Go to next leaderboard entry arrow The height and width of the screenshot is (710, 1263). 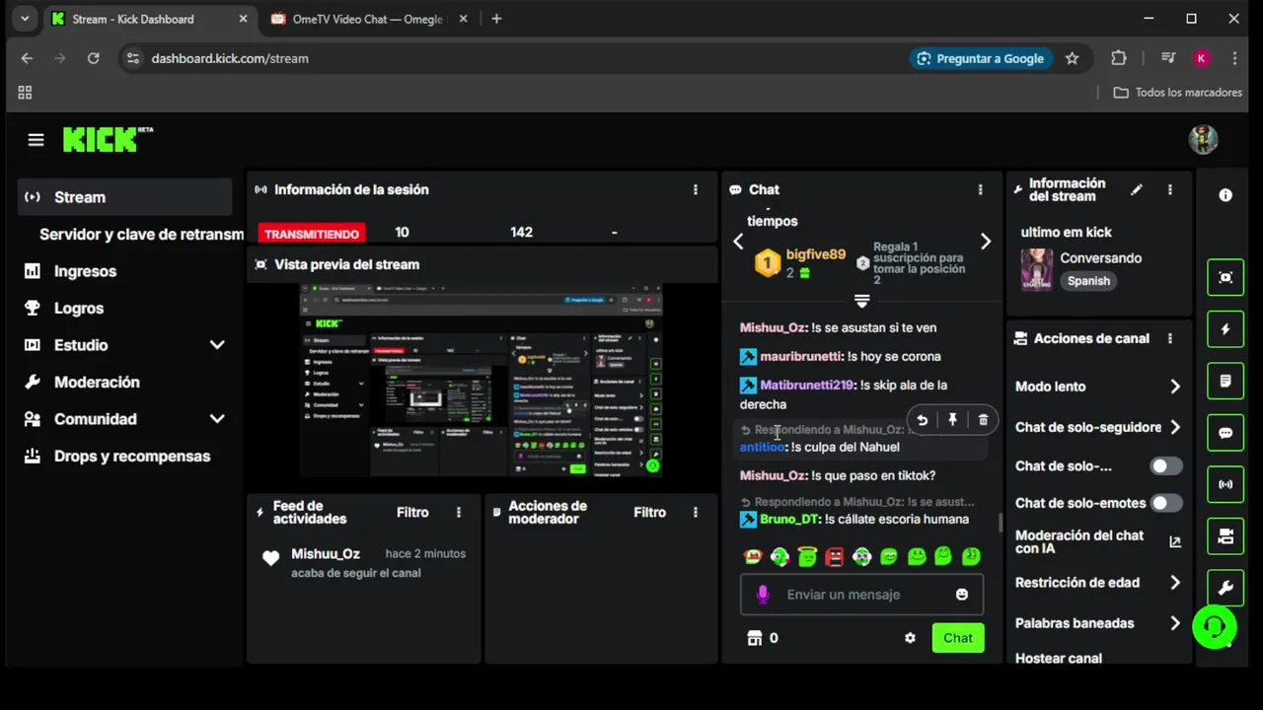click(x=985, y=242)
